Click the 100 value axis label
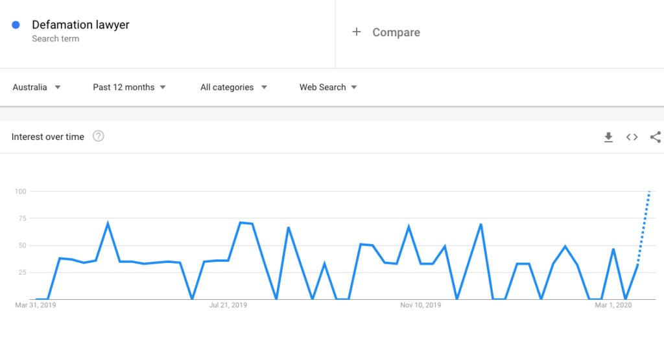This screenshot has width=664, height=342. 21,191
